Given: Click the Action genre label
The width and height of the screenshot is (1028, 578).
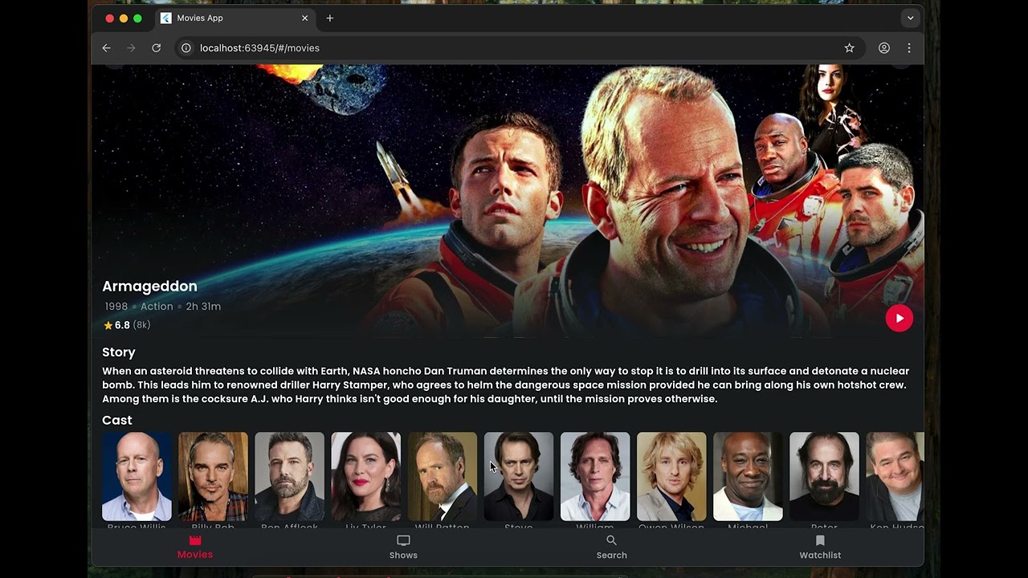Looking at the screenshot, I should click(157, 307).
